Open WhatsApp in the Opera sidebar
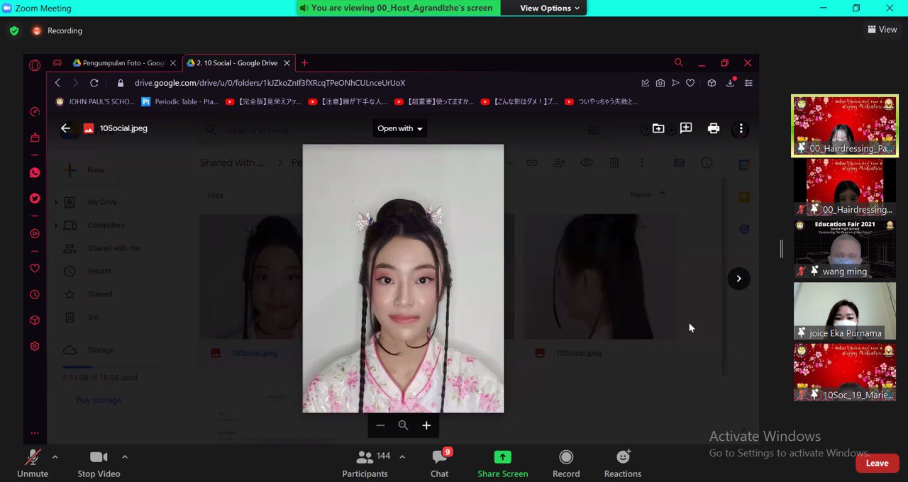 coord(35,172)
